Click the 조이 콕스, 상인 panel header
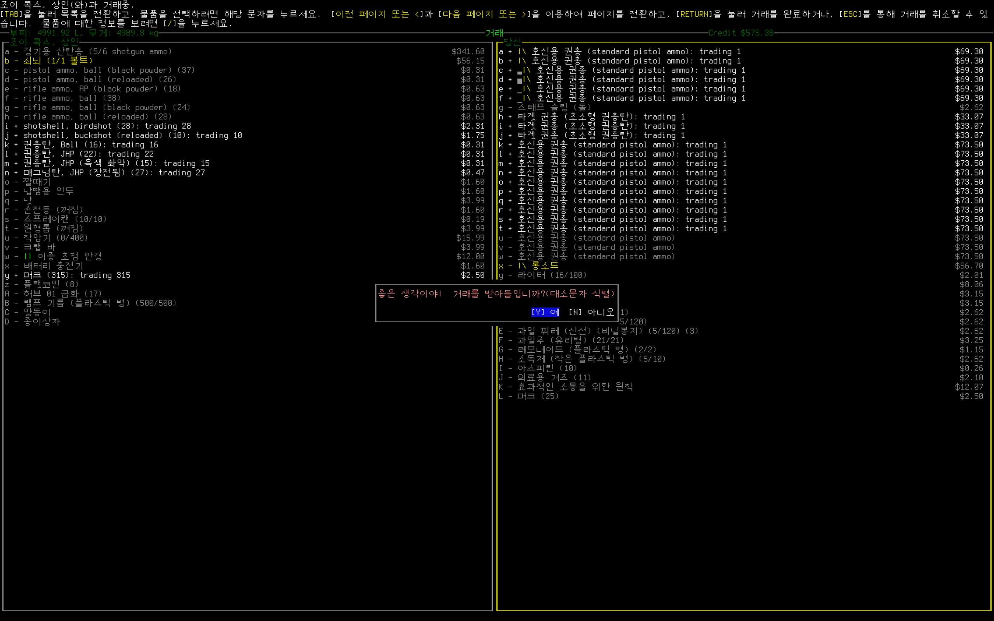Image resolution: width=994 pixels, height=621 pixels. tap(43, 42)
